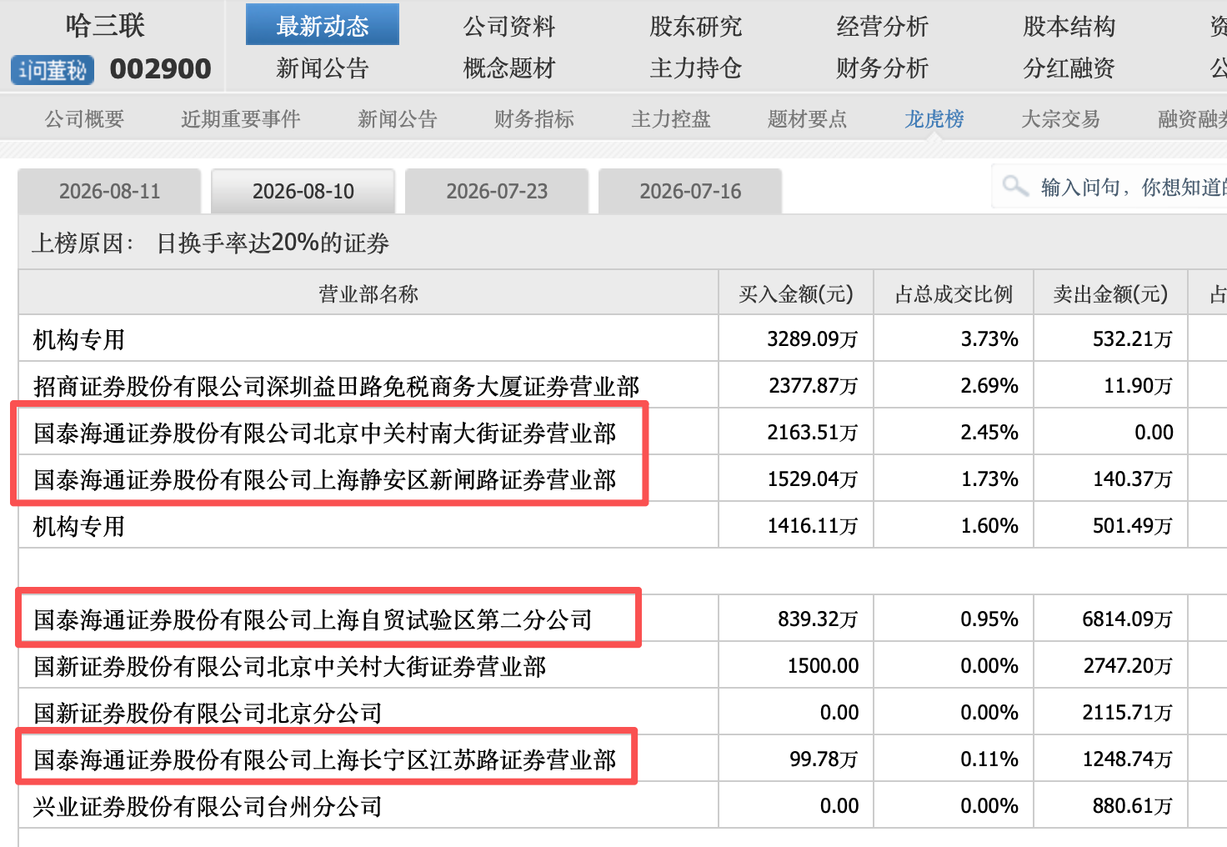Image resolution: width=1227 pixels, height=847 pixels.
Task: Focus the 输入问句 search field
Action: (1110, 187)
